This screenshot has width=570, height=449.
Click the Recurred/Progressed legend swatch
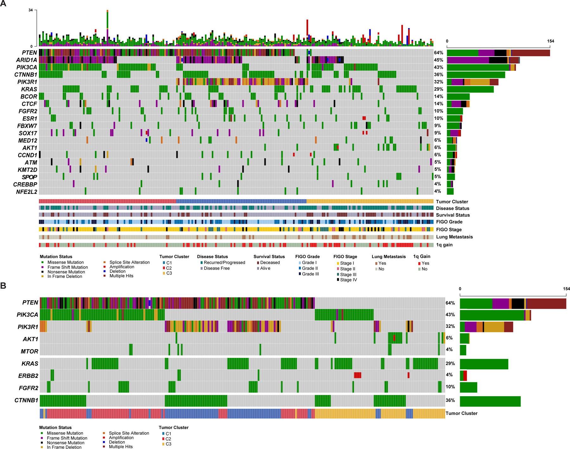tap(202, 262)
